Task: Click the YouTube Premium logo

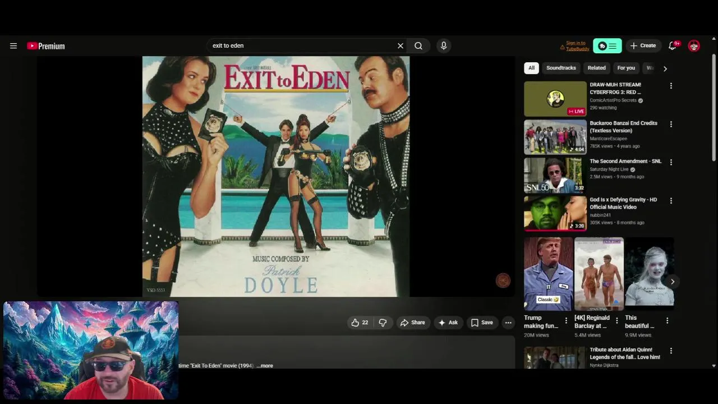Action: (46, 46)
